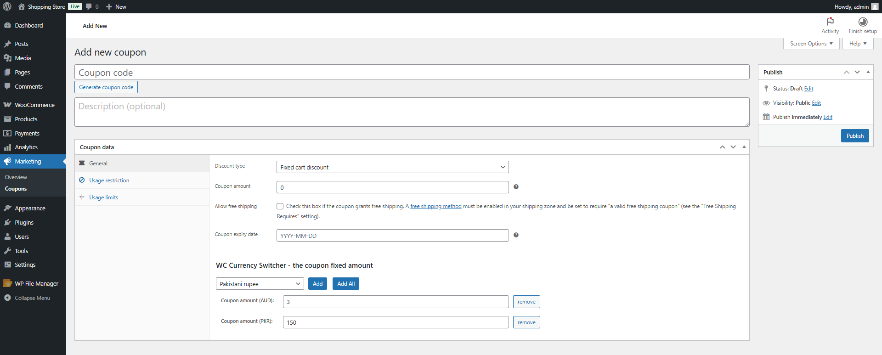Viewport: 882px width, 355px height.
Task: Collapse the Publish panel
Action: click(x=868, y=72)
